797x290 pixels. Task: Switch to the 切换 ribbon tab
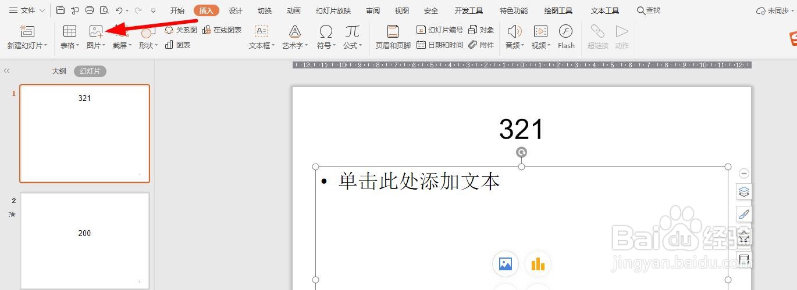coord(265,10)
